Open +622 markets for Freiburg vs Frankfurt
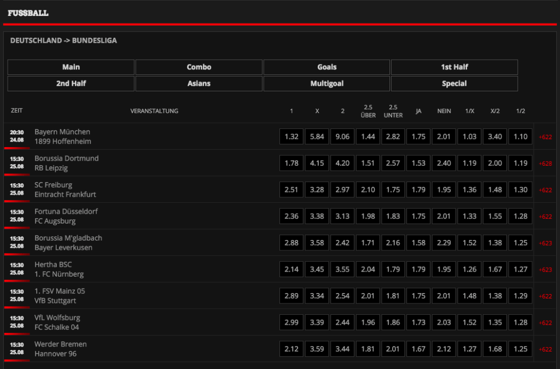The height and width of the screenshot is (369, 560). [x=545, y=190]
